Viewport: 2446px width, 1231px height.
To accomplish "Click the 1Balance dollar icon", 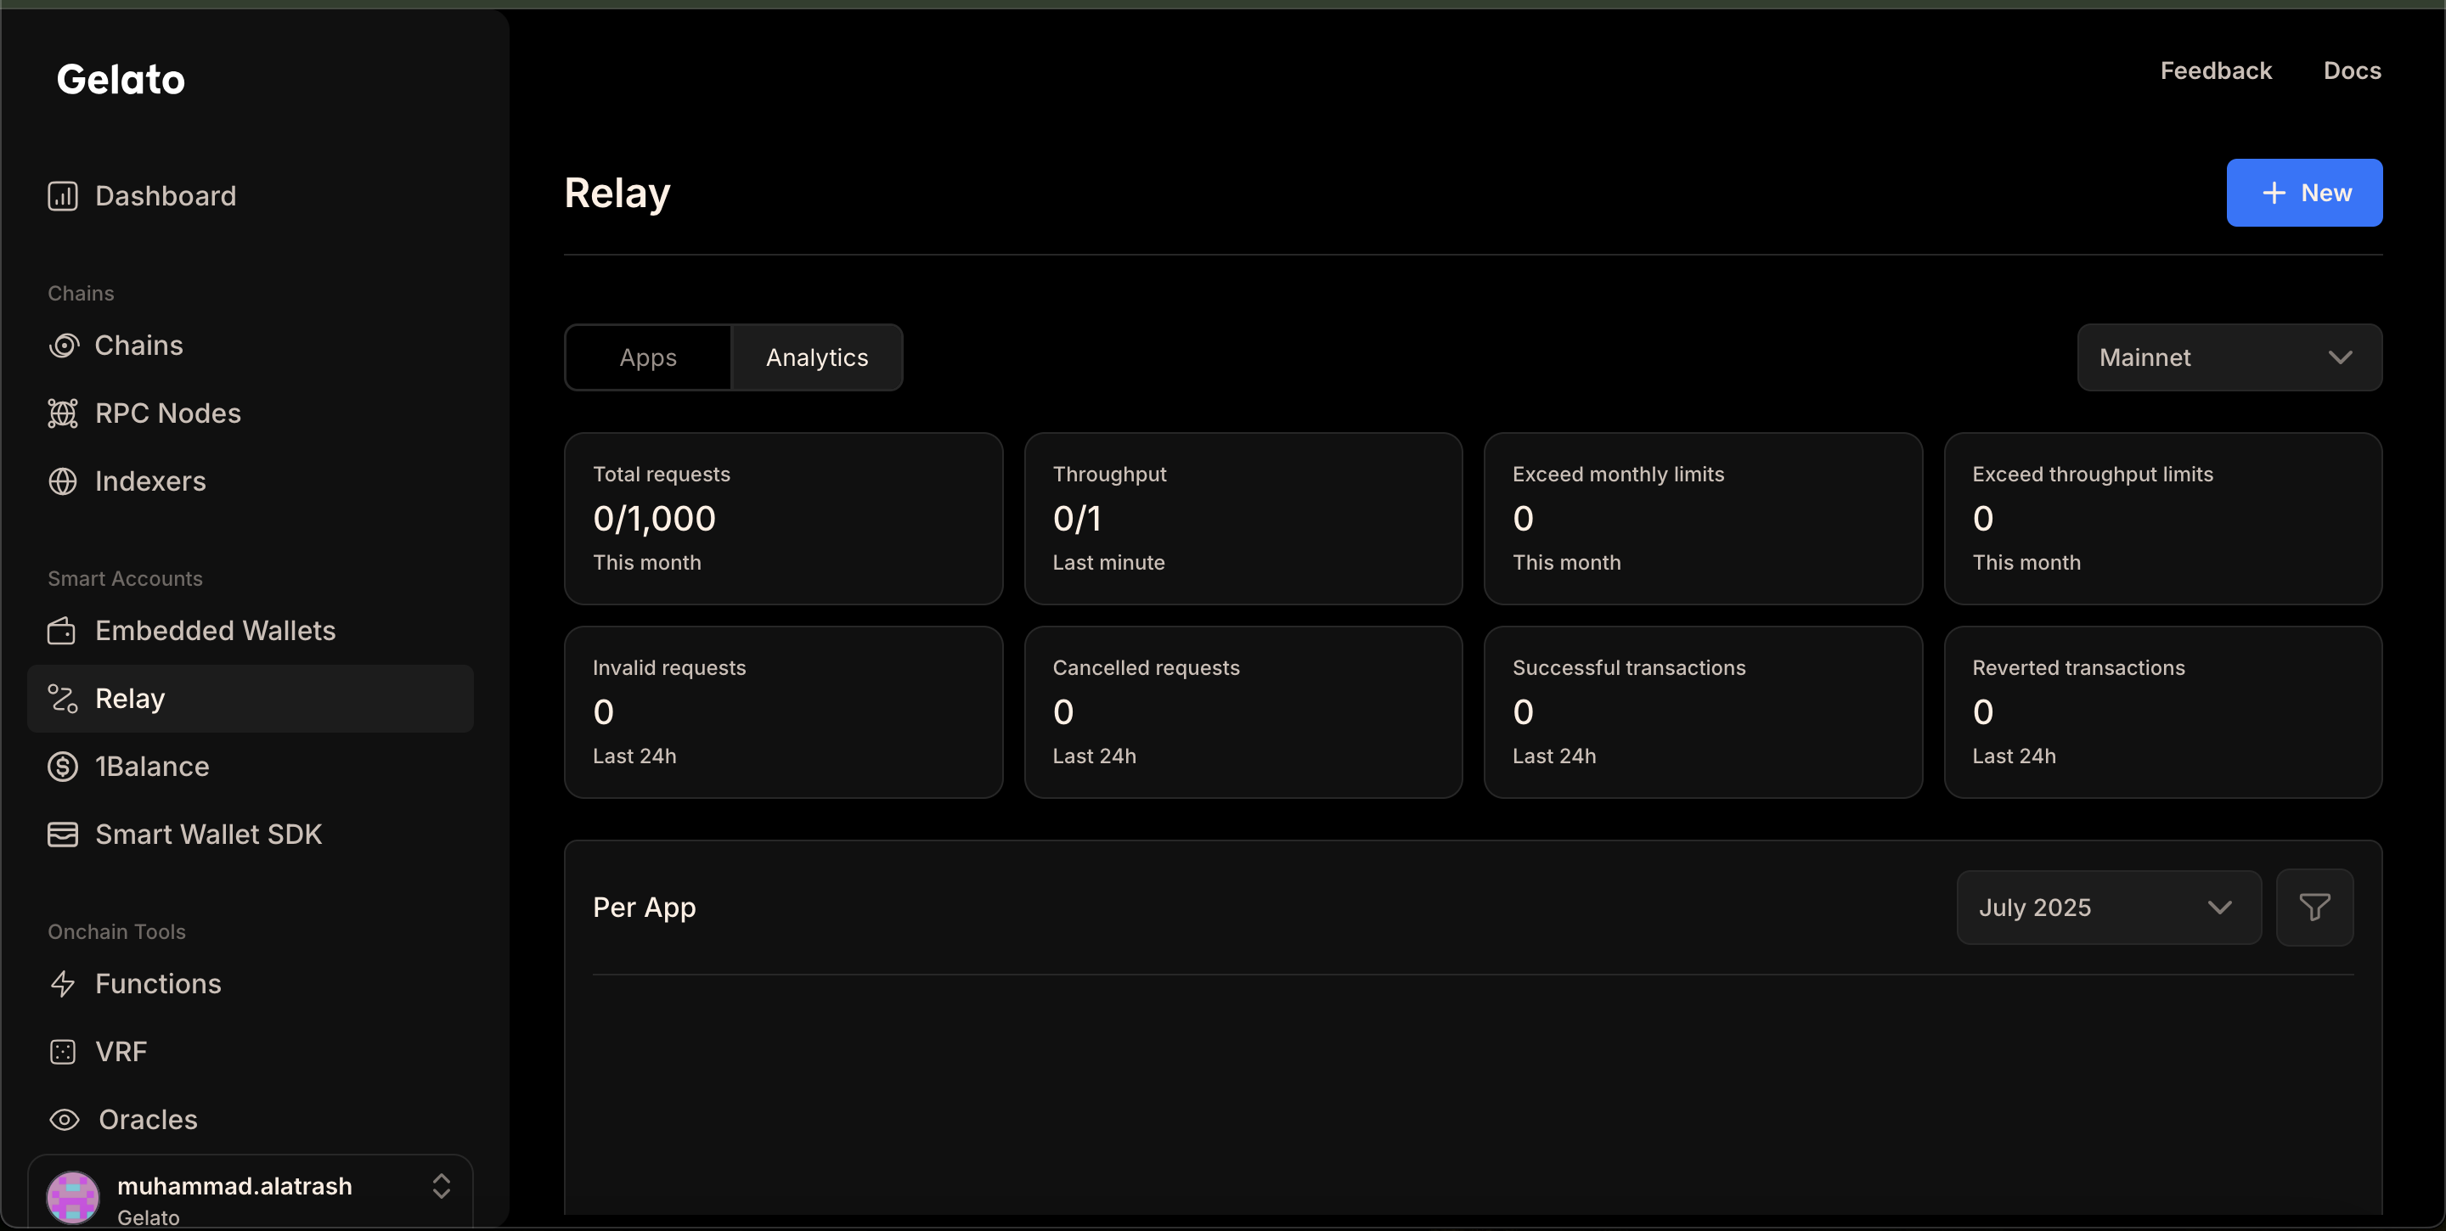I will coord(63,767).
